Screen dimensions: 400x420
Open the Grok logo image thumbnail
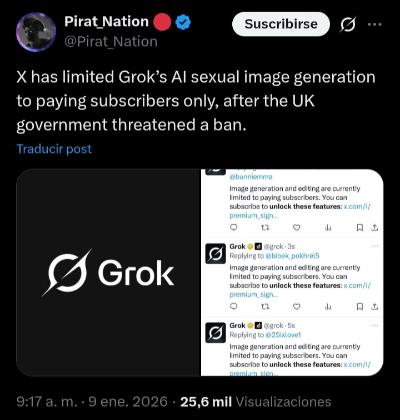[x=108, y=273]
